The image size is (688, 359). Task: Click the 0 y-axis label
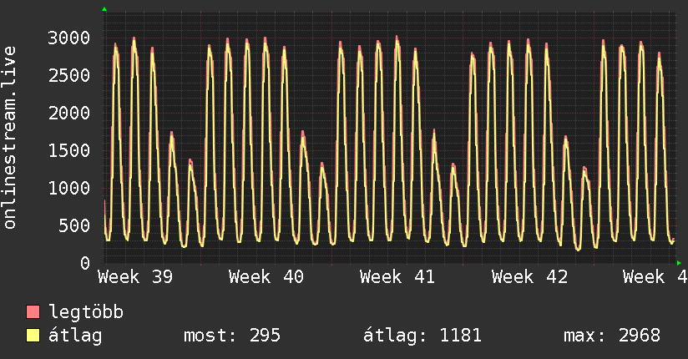point(85,263)
